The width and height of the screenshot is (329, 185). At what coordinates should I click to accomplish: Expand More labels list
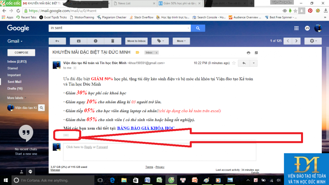click(x=17, y=98)
